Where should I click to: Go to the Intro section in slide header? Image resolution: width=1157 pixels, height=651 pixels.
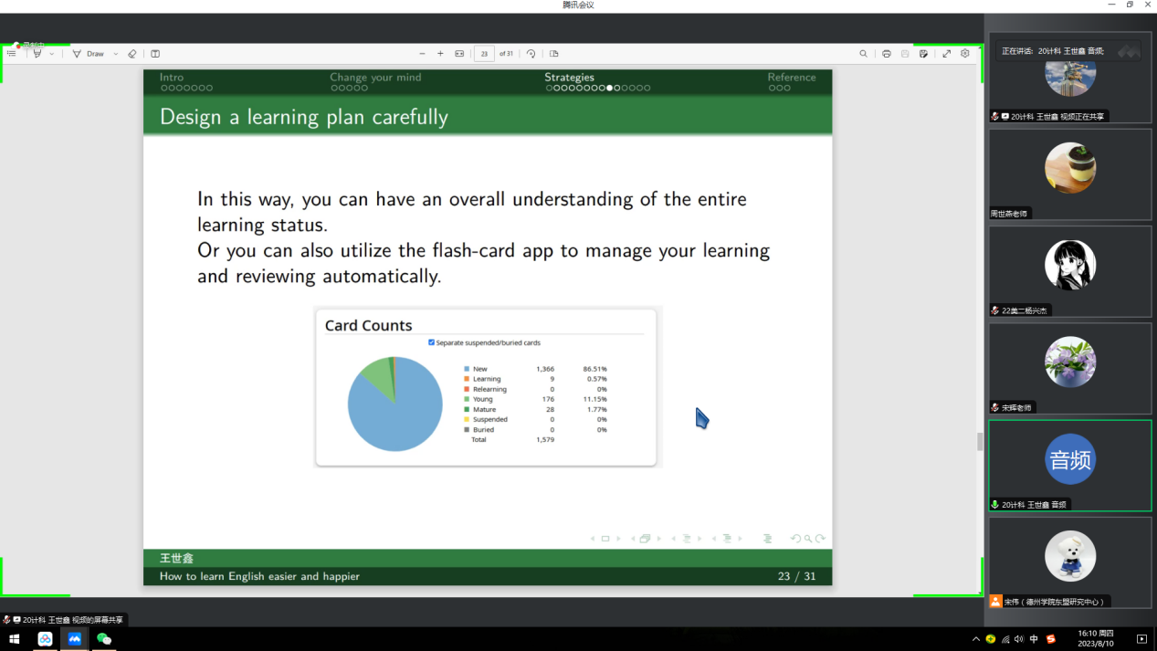[x=172, y=78]
